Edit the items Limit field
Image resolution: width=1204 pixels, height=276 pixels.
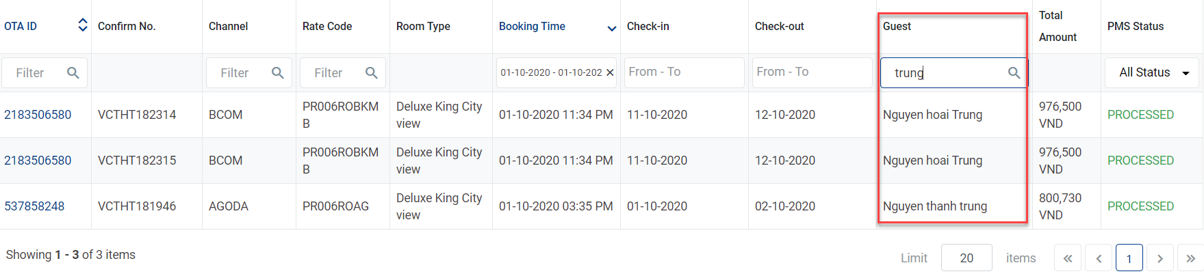966,258
